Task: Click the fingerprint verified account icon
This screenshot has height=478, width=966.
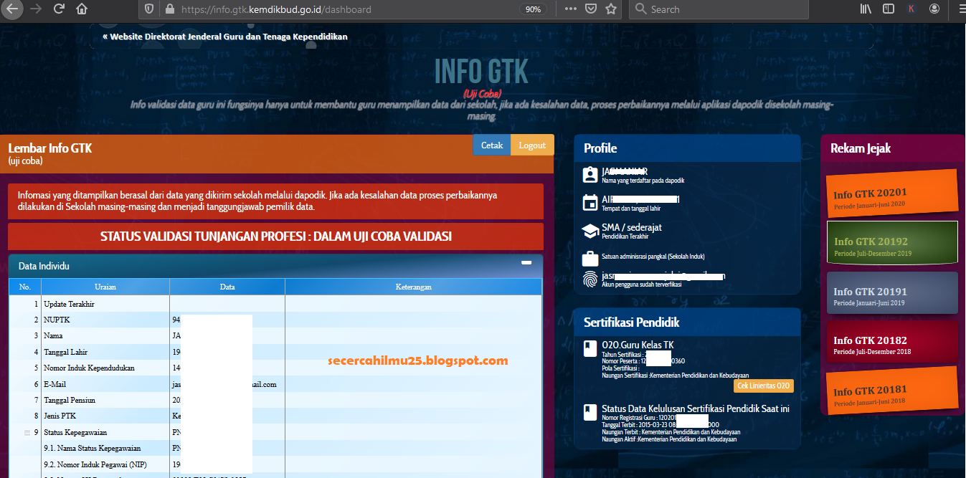Action: tap(590, 279)
